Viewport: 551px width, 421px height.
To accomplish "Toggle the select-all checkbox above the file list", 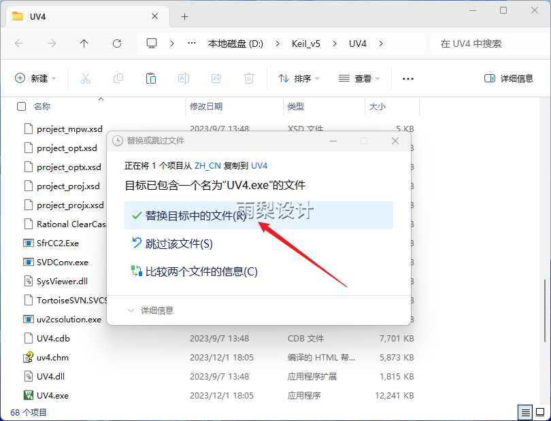I will pos(21,106).
